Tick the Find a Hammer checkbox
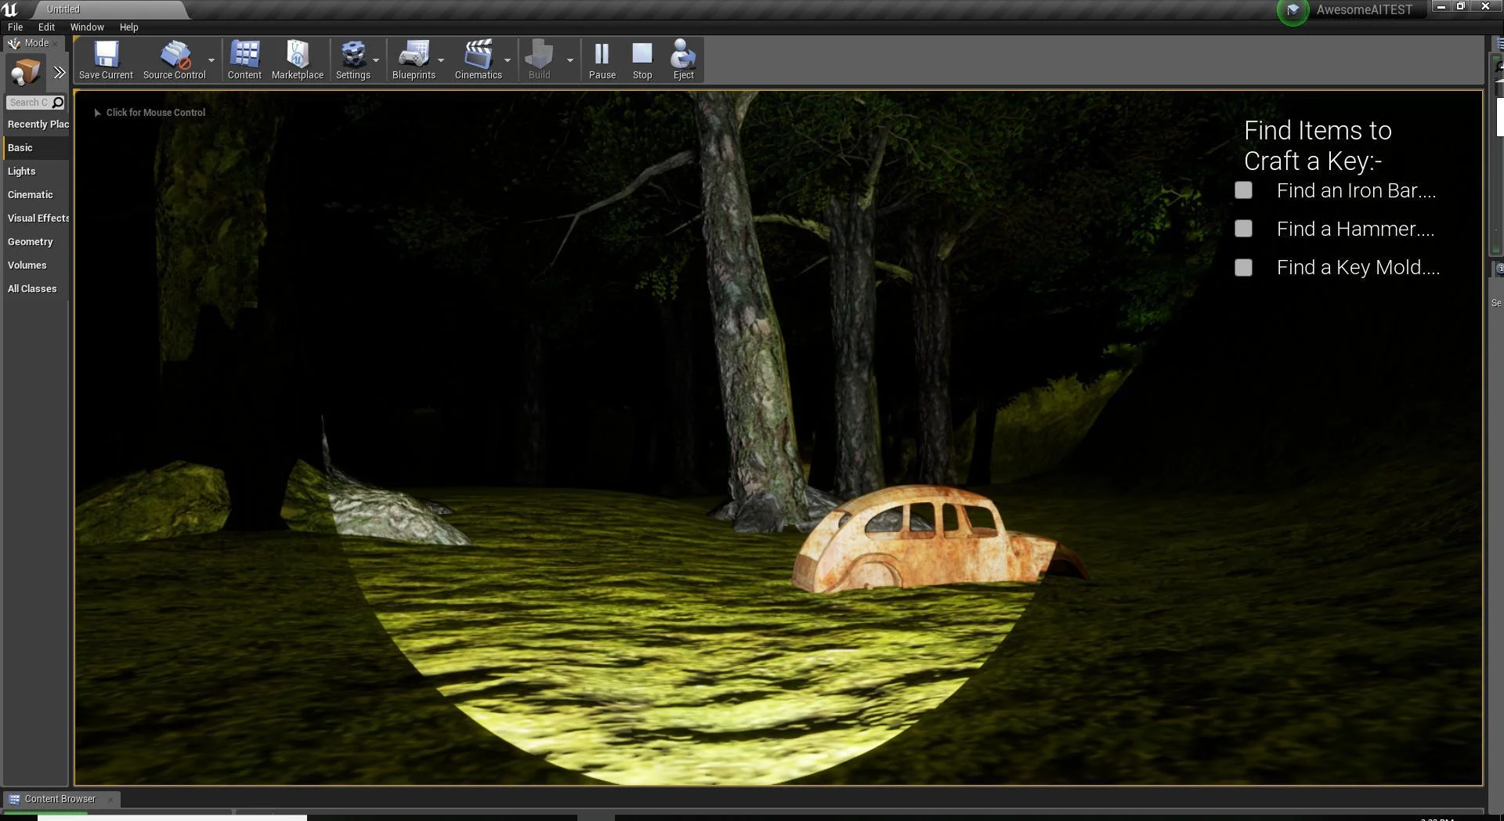Viewport: 1504px width, 821px height. 1243,229
